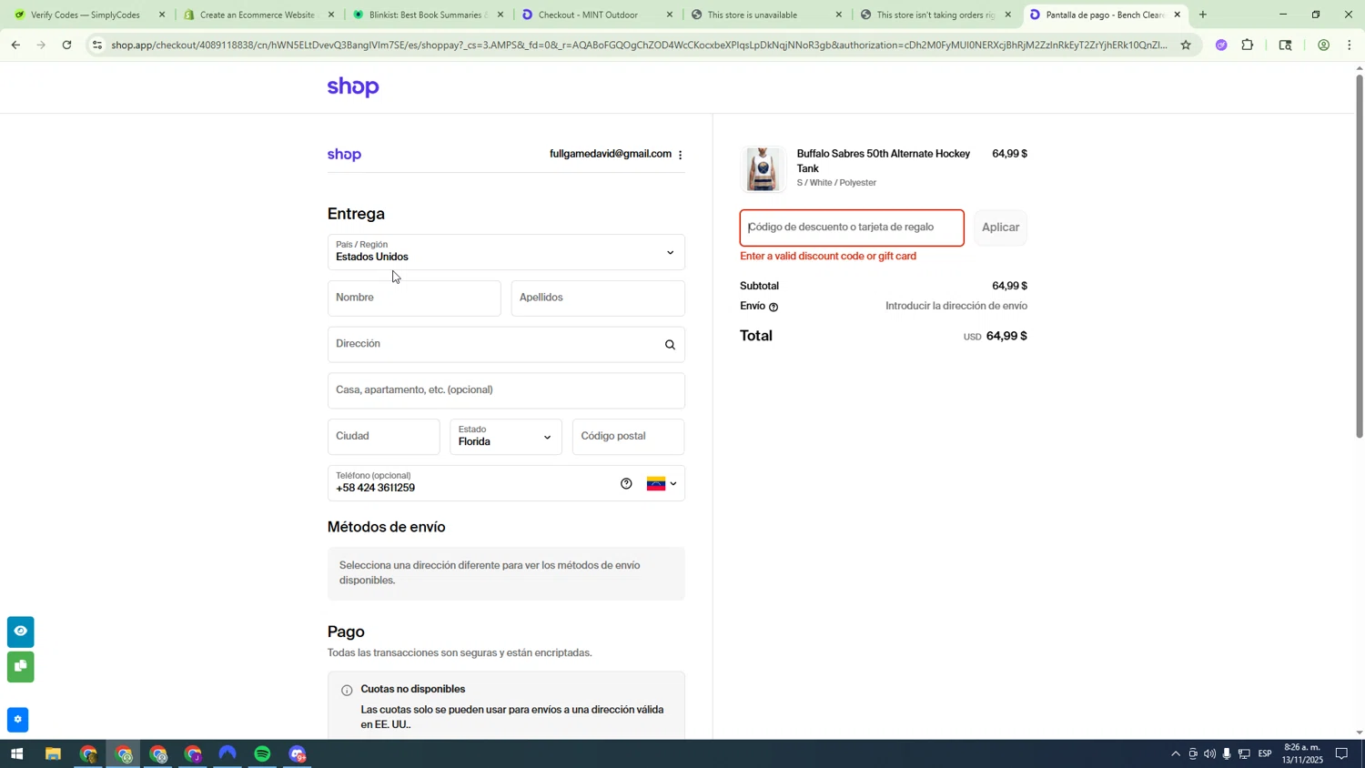Open the volume control in system tray

[1209, 754]
